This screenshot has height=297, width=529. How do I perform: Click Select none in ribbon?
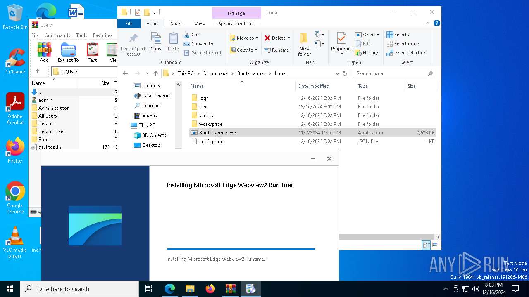[403, 44]
